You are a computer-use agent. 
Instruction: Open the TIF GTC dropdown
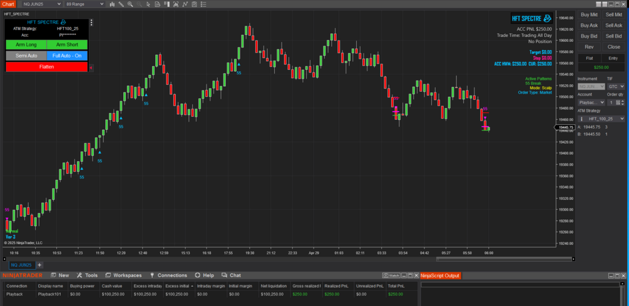616,87
